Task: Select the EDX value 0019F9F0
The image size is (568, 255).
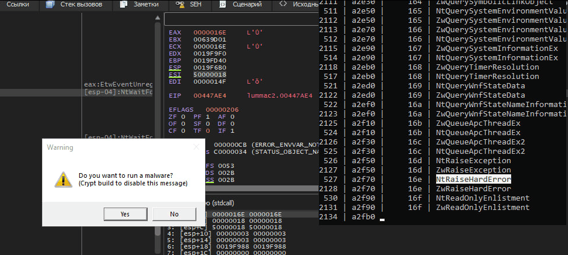Action: (x=210, y=53)
